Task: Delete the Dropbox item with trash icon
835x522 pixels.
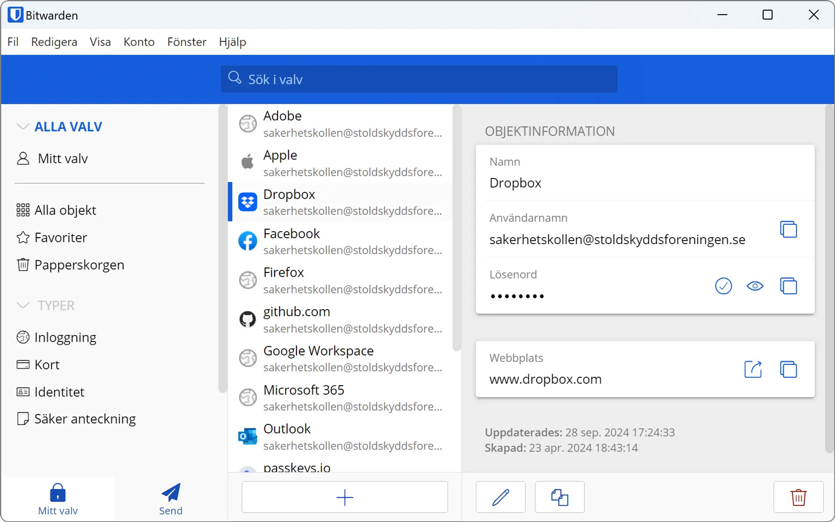Action: tap(798, 497)
